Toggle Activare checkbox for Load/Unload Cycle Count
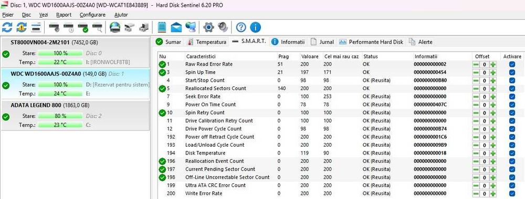Screen dimensions: 525x199 coord(512,145)
